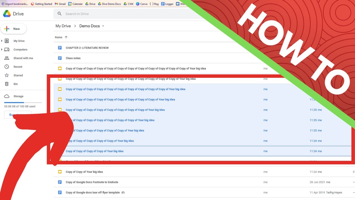
Task: Select My Drive in the sidebar
Action: 19,41
